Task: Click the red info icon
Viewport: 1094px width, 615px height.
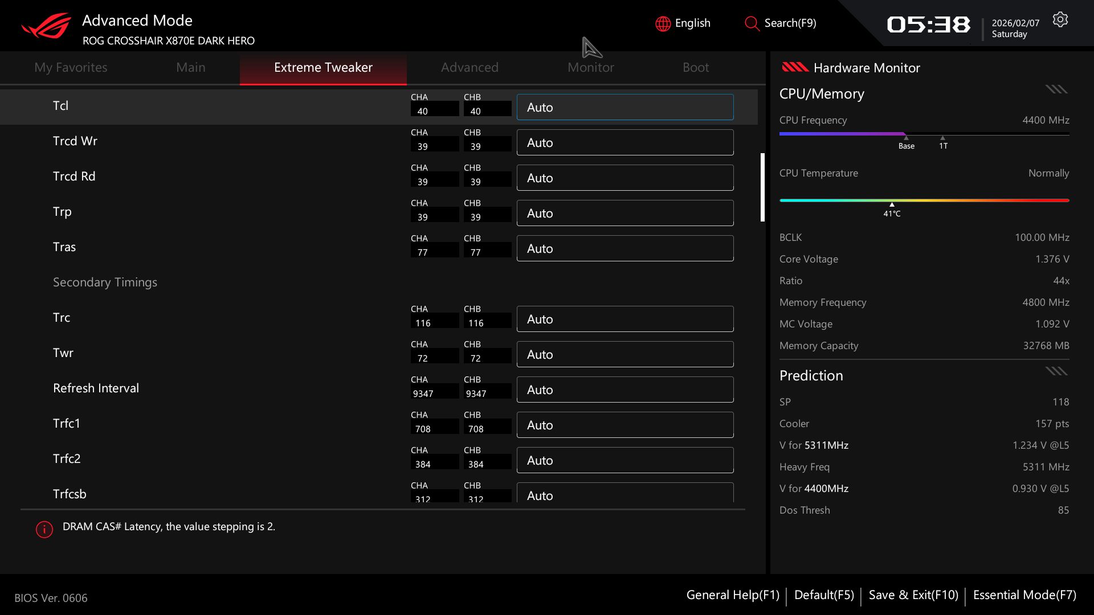Action: 44,529
